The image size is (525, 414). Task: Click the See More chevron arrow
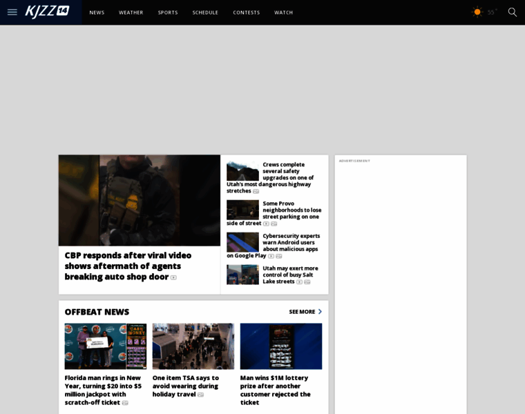[x=320, y=312]
